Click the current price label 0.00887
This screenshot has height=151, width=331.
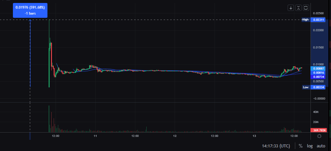point(317,68)
